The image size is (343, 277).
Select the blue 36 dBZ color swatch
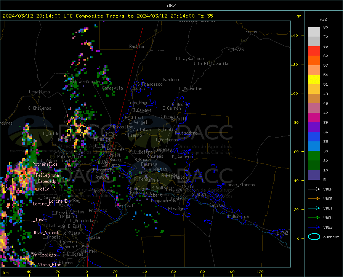[314, 137]
